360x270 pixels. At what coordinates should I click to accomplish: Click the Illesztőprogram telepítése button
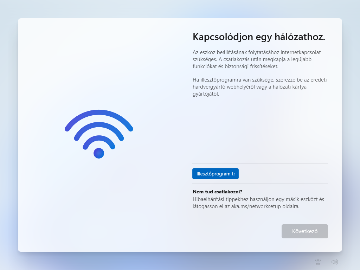216,174
